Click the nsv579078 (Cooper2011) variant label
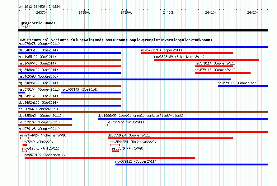This screenshot has width=277, height=186. click(x=39, y=44)
